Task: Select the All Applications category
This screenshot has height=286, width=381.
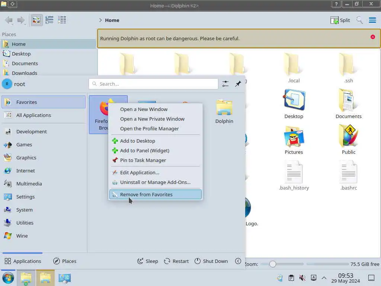Action: [x=44, y=115]
